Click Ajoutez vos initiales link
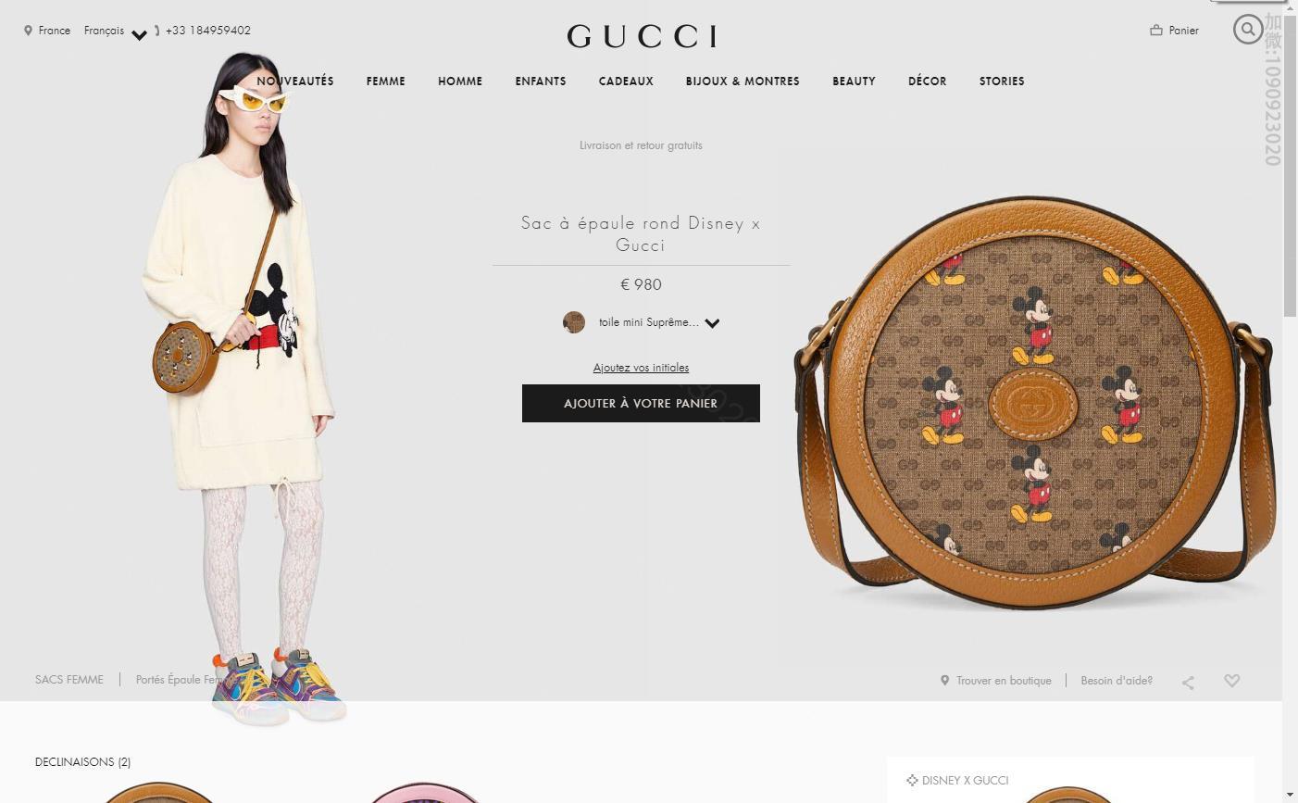1298x803 pixels. (x=641, y=368)
